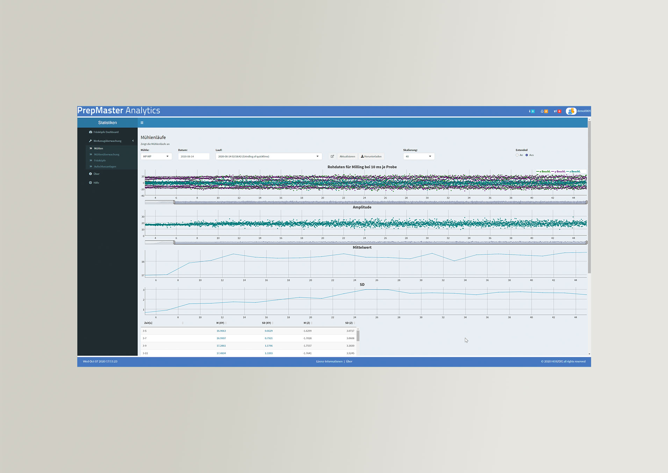
Task: Click the double-chevron icon beside Fräsköpfe
Action: [x=91, y=161]
